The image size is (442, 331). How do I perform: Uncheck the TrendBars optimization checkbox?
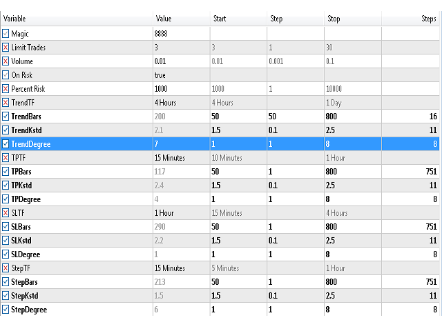point(6,117)
